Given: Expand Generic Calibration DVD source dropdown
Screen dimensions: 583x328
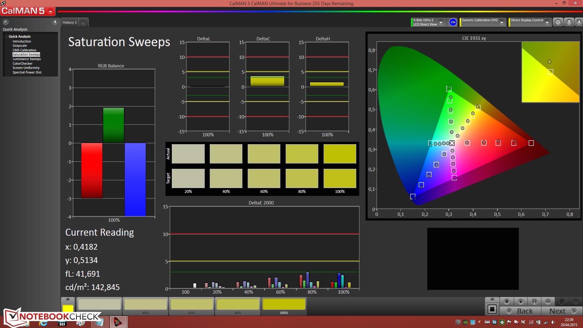Looking at the screenshot, I should (x=502, y=22).
